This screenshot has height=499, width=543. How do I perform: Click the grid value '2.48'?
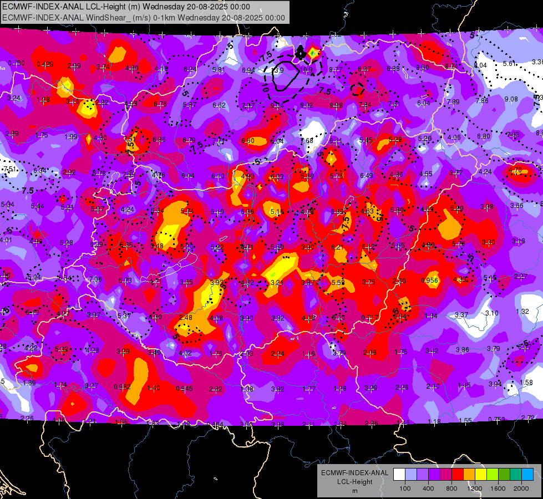(186, 318)
